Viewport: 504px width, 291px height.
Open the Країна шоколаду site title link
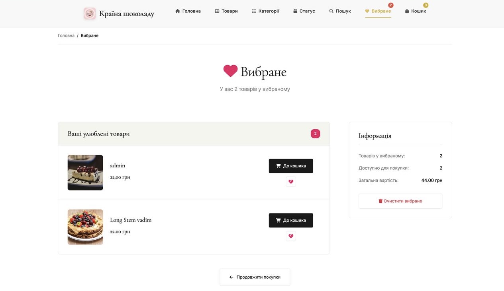tap(126, 14)
